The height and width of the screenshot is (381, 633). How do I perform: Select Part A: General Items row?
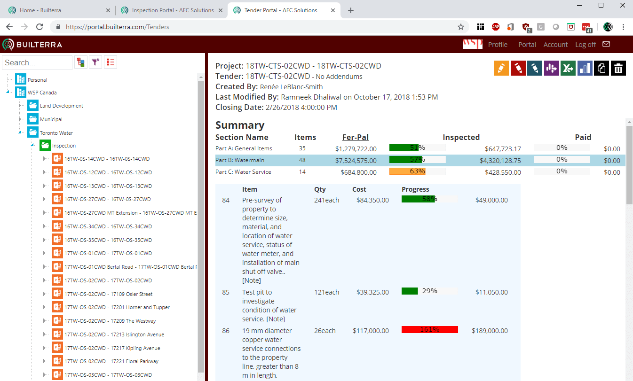420,148
